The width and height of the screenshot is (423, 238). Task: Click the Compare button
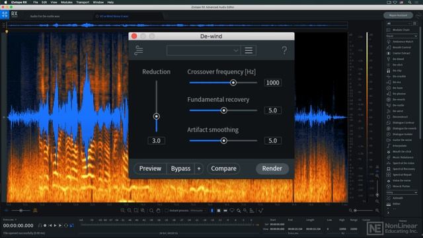pyautogui.click(x=223, y=169)
